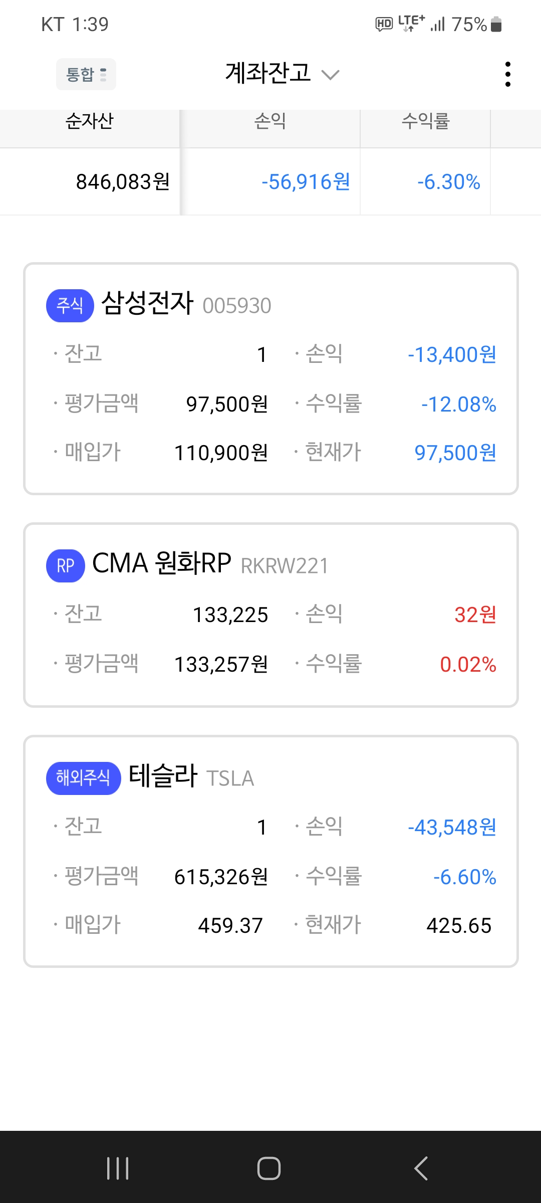
Task: Select the 수익률 column header
Action: coord(425,121)
